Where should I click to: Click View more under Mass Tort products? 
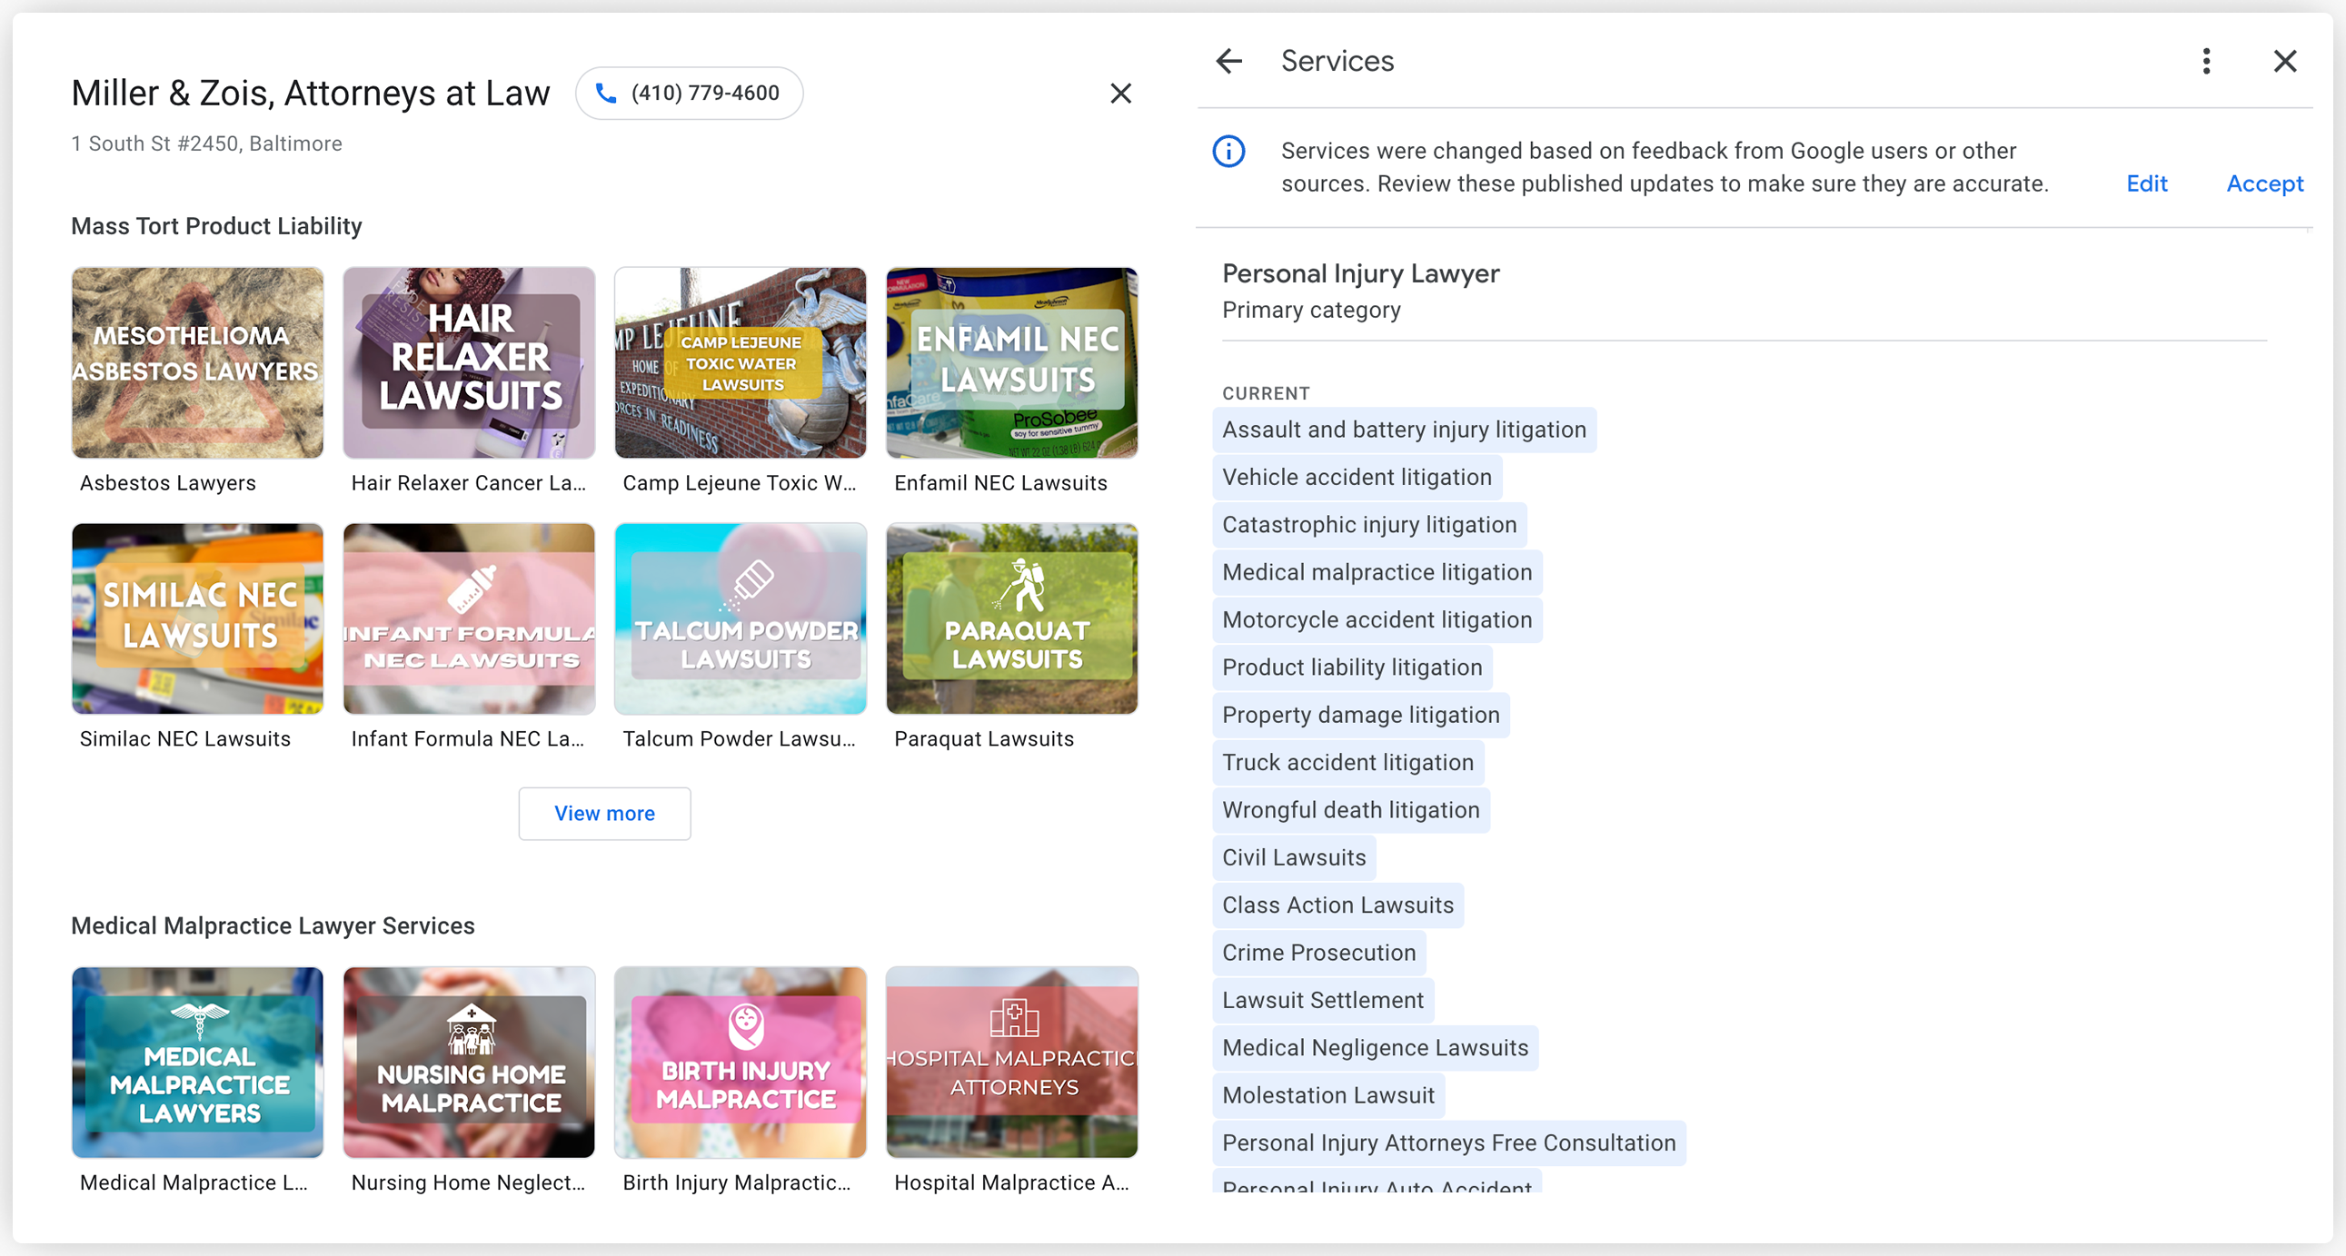pyautogui.click(x=604, y=813)
